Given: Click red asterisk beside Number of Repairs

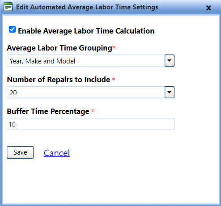Looking at the screenshot, I should coord(114,79).
